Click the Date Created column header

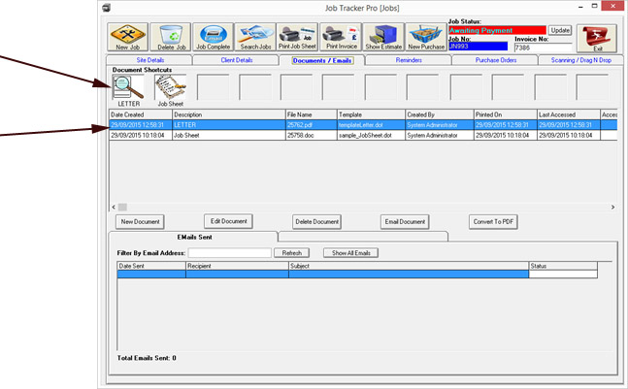[x=141, y=114]
